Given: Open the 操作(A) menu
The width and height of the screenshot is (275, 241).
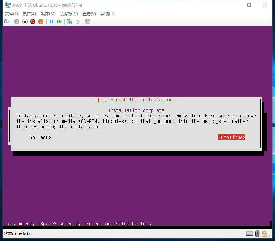Looking at the screenshot, I should [x=29, y=14].
